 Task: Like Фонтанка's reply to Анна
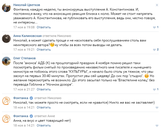click(x=157, y=125)
